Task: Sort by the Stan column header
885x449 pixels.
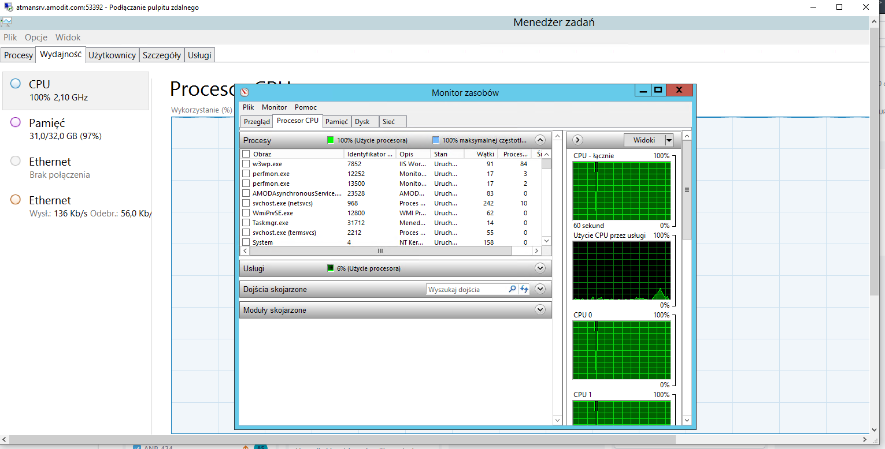Action: (447, 154)
